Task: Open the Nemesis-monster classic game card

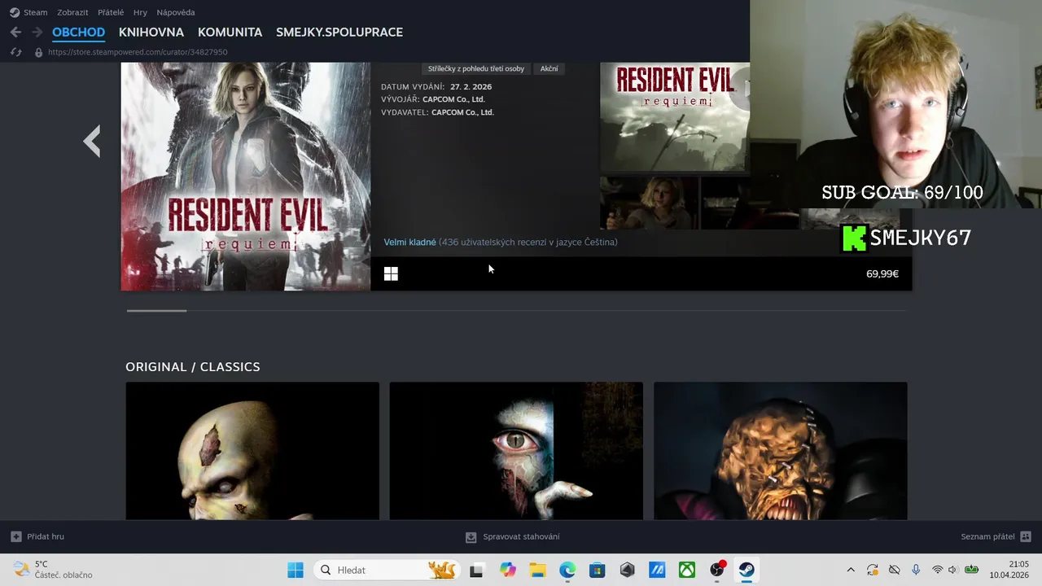Action: click(780, 451)
